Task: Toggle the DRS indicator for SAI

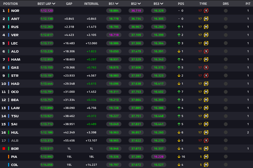Action: [x=226, y=124]
